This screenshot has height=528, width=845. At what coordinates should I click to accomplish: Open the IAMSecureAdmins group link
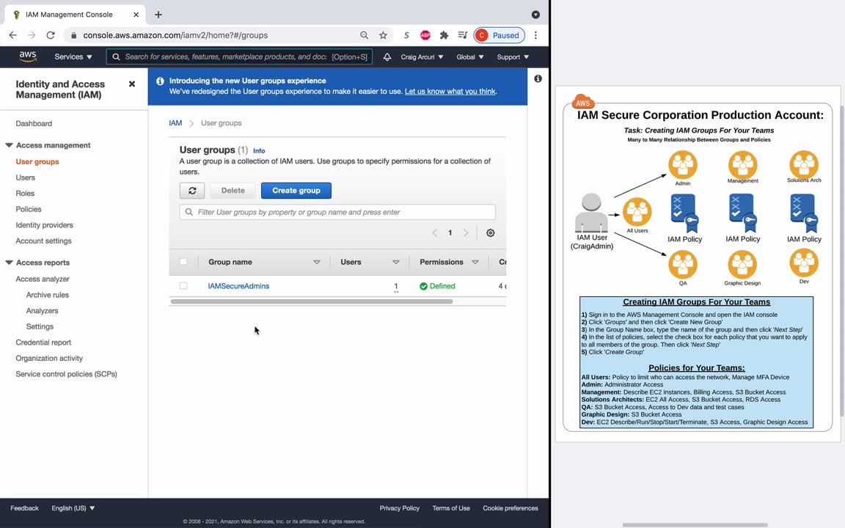(238, 286)
